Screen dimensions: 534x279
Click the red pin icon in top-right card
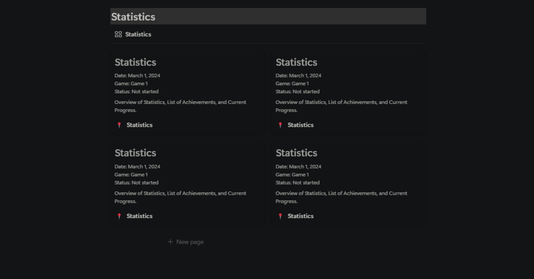(280, 125)
